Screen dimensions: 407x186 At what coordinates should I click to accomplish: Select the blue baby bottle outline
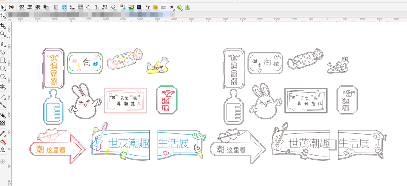pyautogui.click(x=53, y=107)
